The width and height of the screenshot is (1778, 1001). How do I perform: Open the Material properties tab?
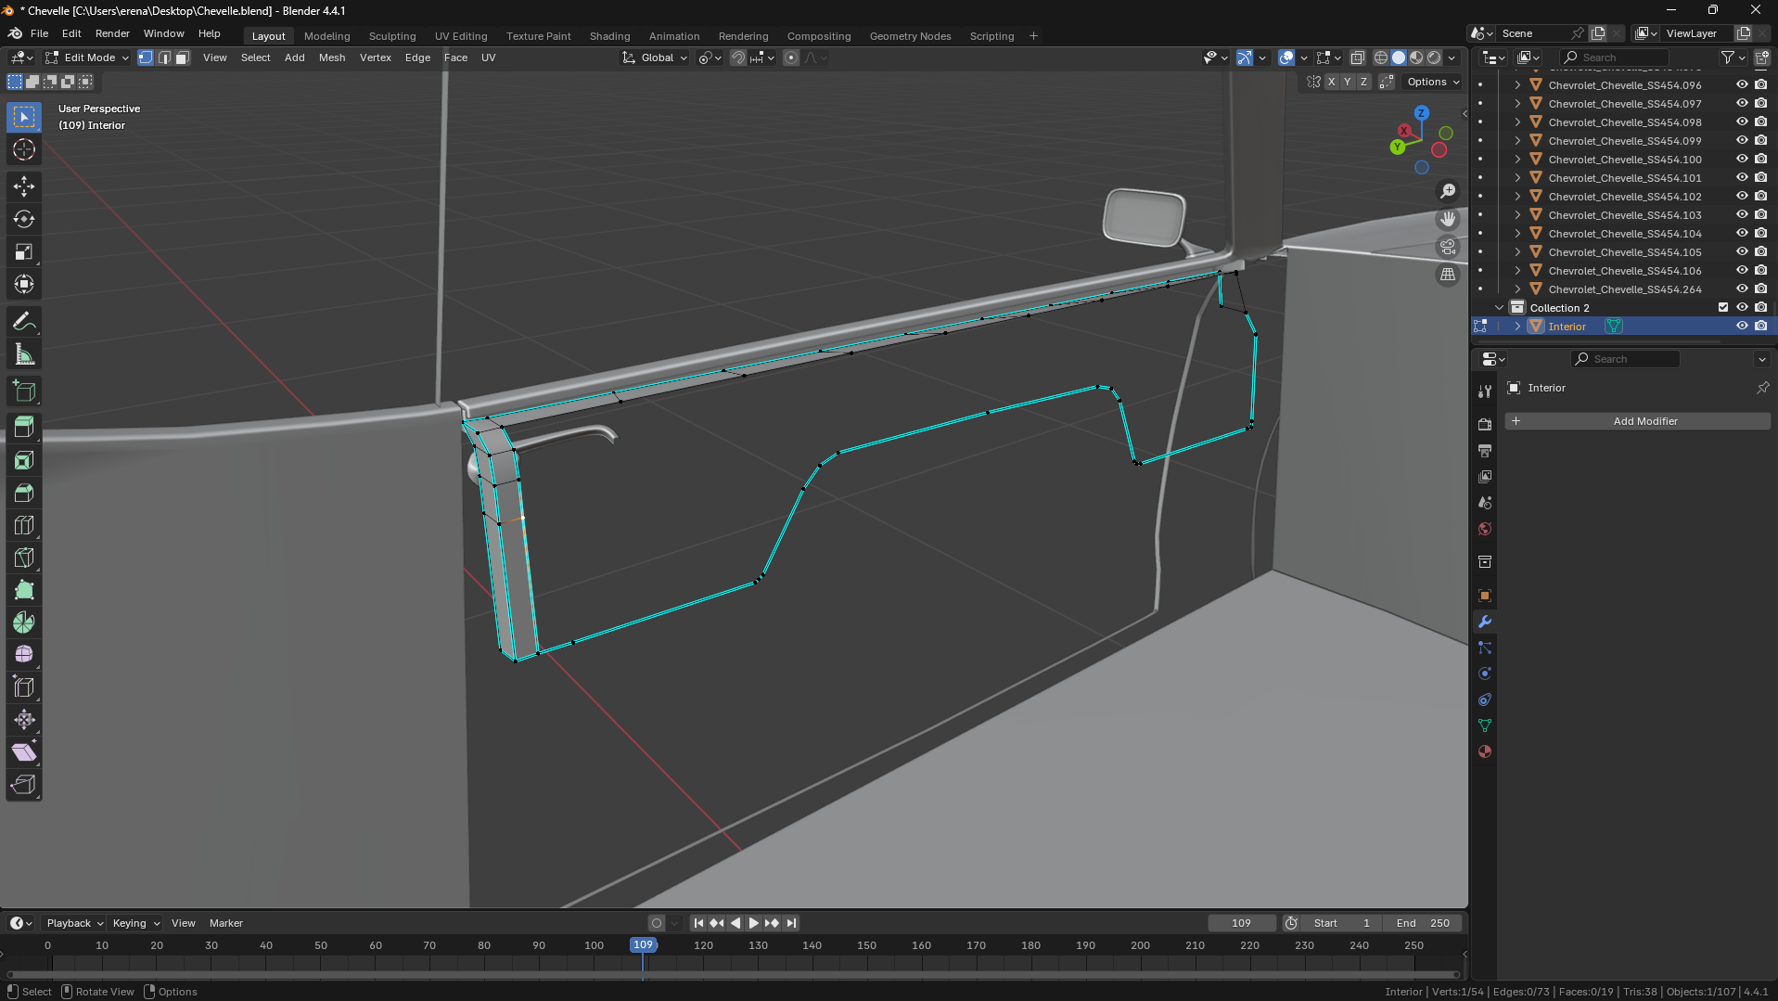pos(1485,751)
